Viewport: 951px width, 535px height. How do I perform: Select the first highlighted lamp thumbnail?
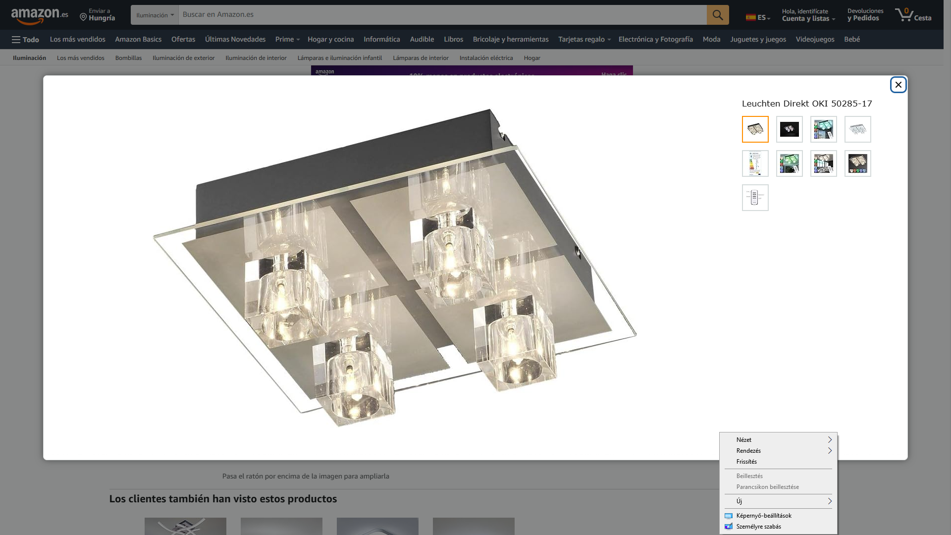tap(755, 129)
